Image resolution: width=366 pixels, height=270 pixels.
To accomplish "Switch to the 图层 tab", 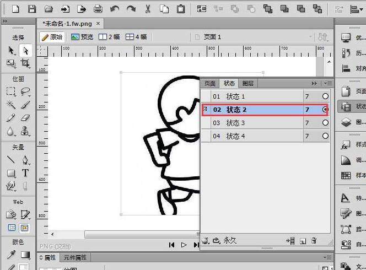I will tap(248, 83).
